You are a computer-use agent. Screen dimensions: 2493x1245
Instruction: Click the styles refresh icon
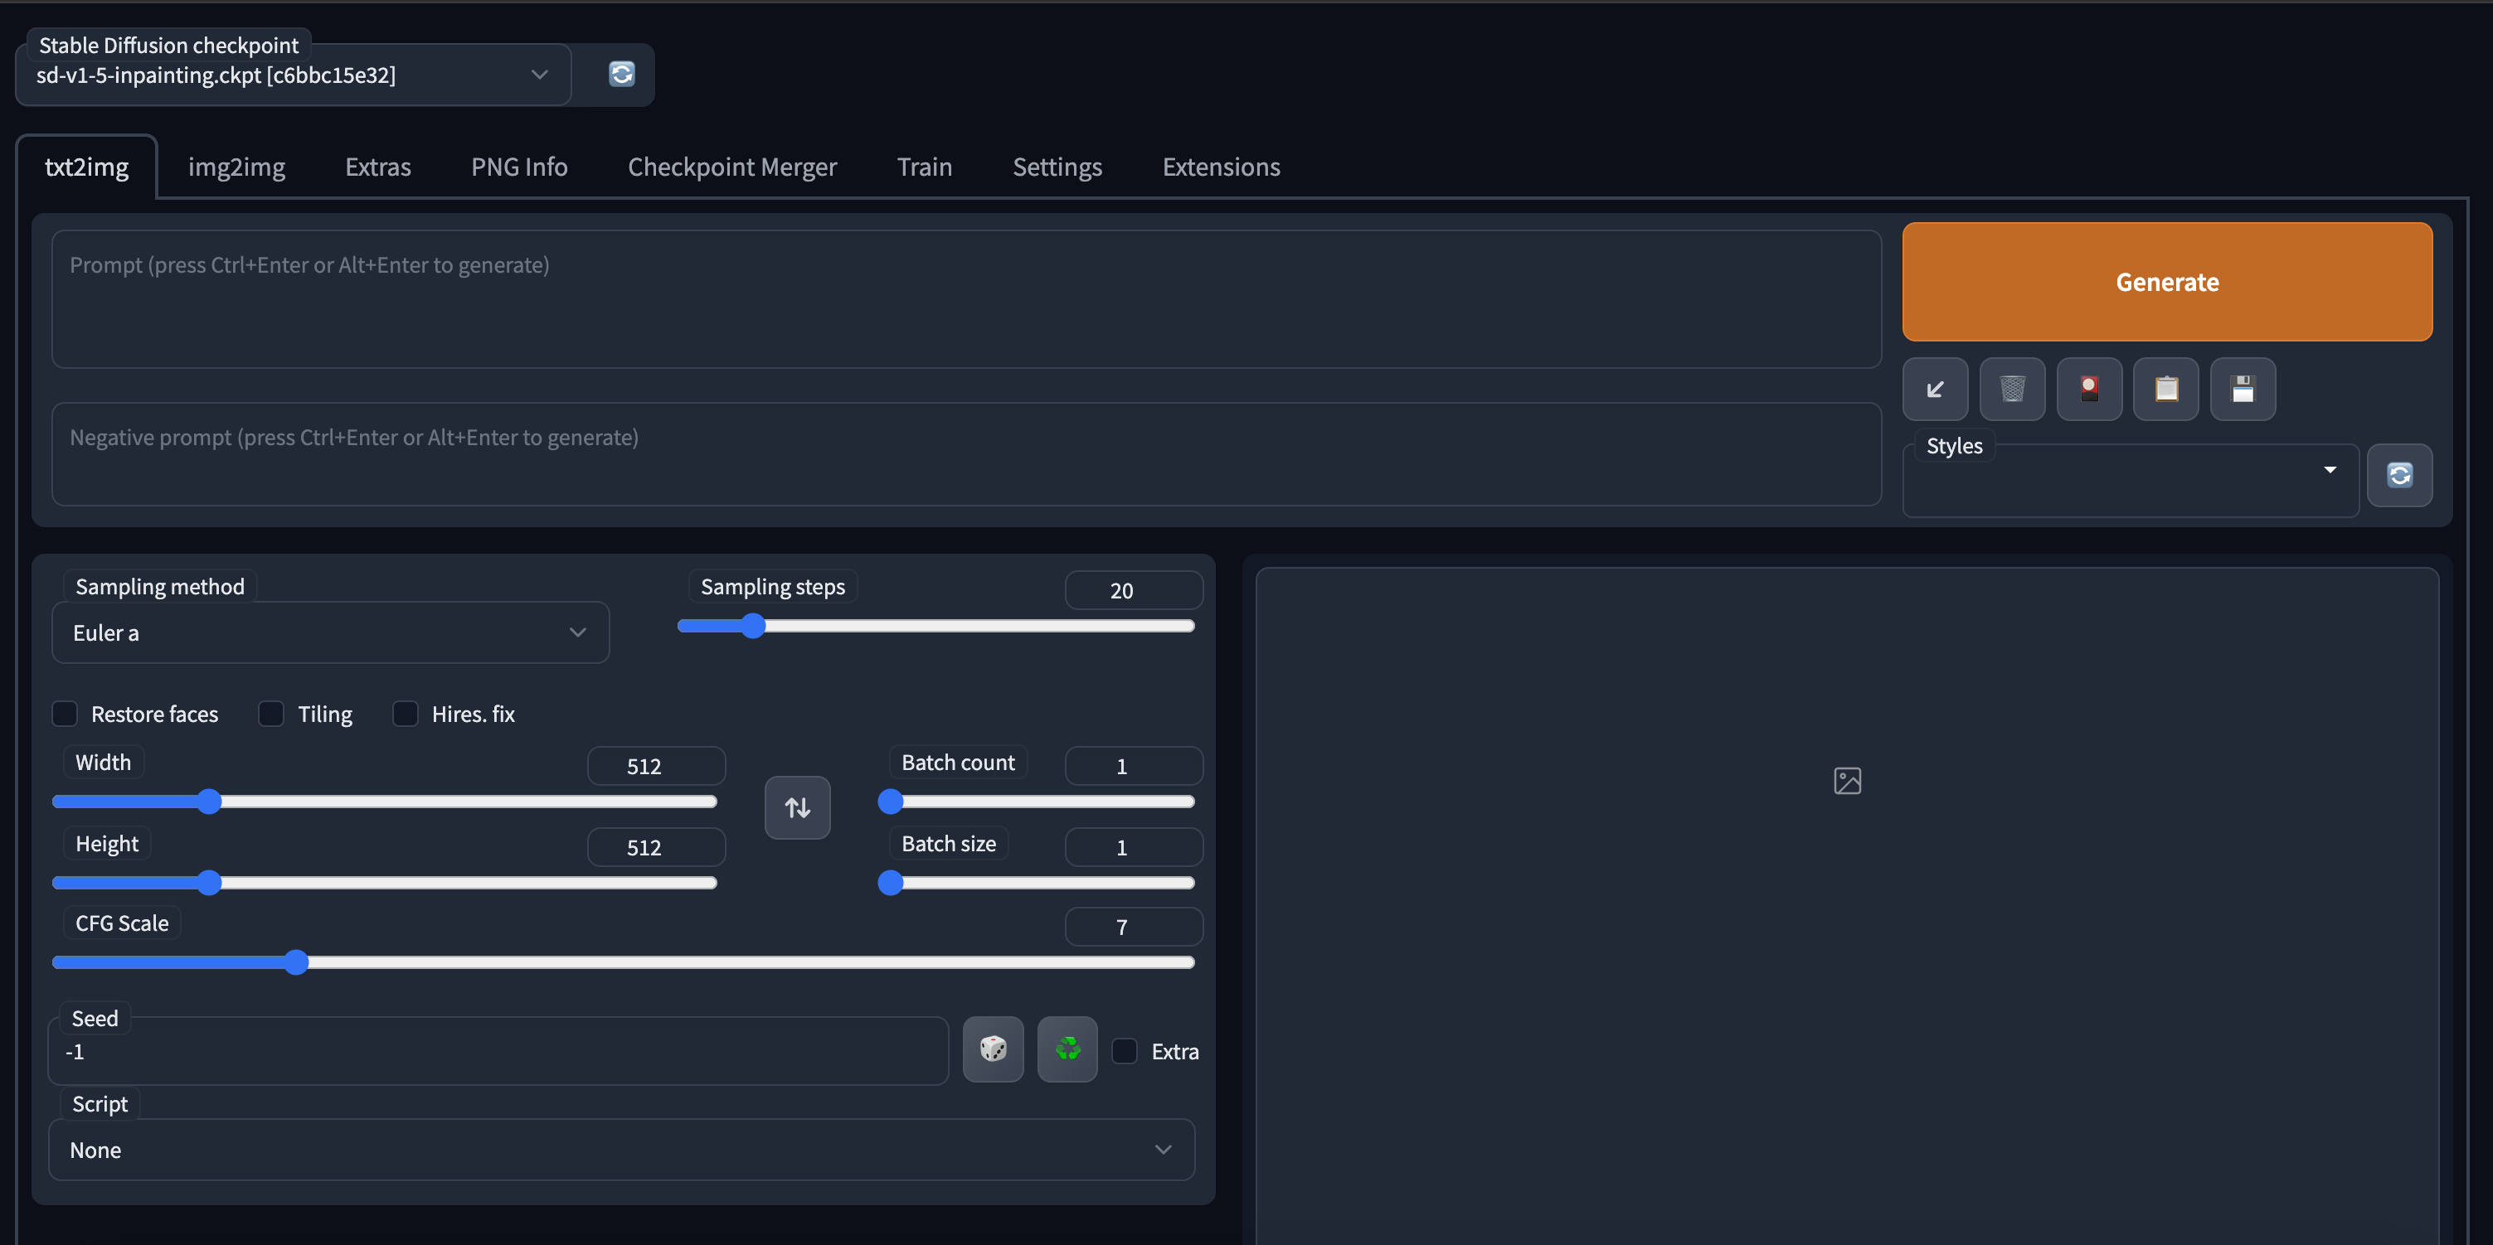click(x=2399, y=475)
